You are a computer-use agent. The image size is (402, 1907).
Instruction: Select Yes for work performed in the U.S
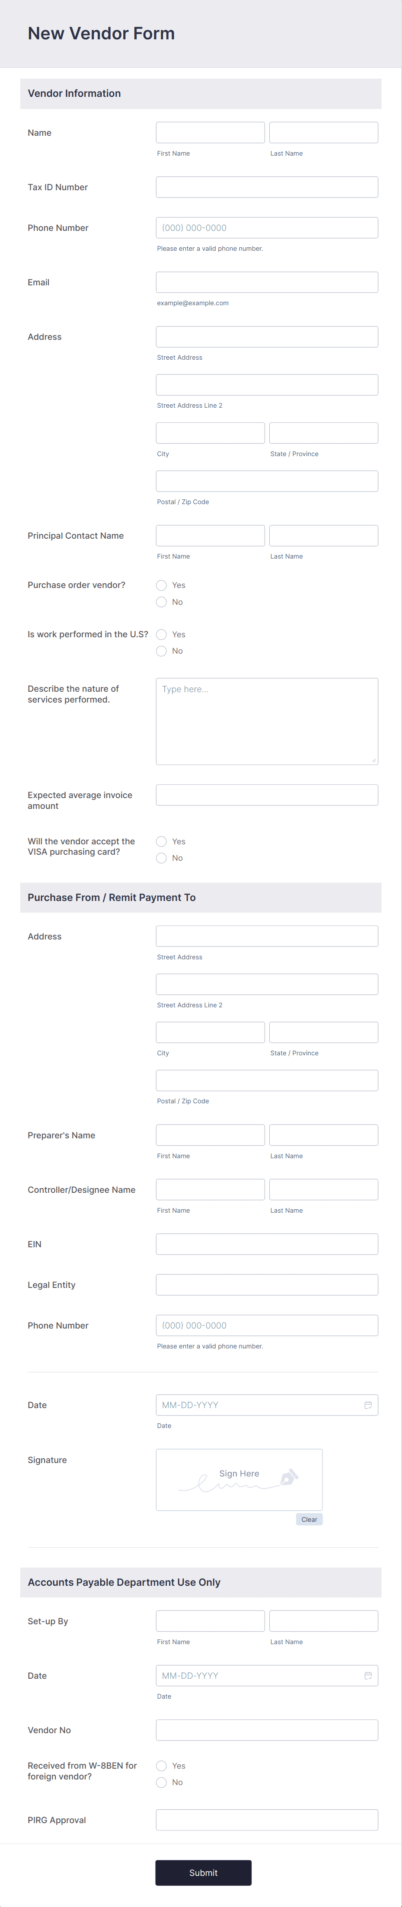pos(161,634)
